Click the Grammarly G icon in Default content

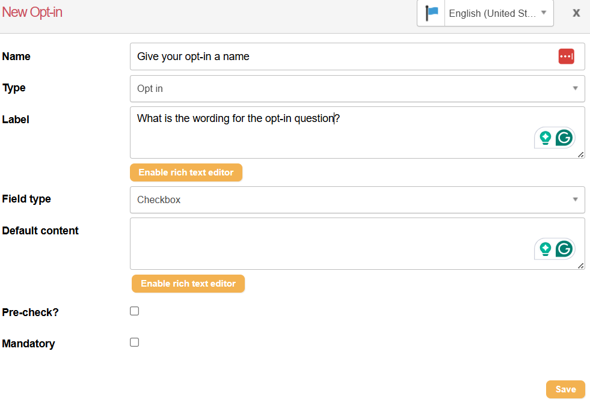click(564, 249)
